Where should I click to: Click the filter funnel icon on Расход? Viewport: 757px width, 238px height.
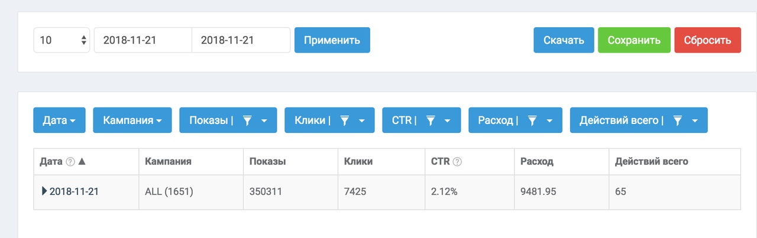pos(532,120)
